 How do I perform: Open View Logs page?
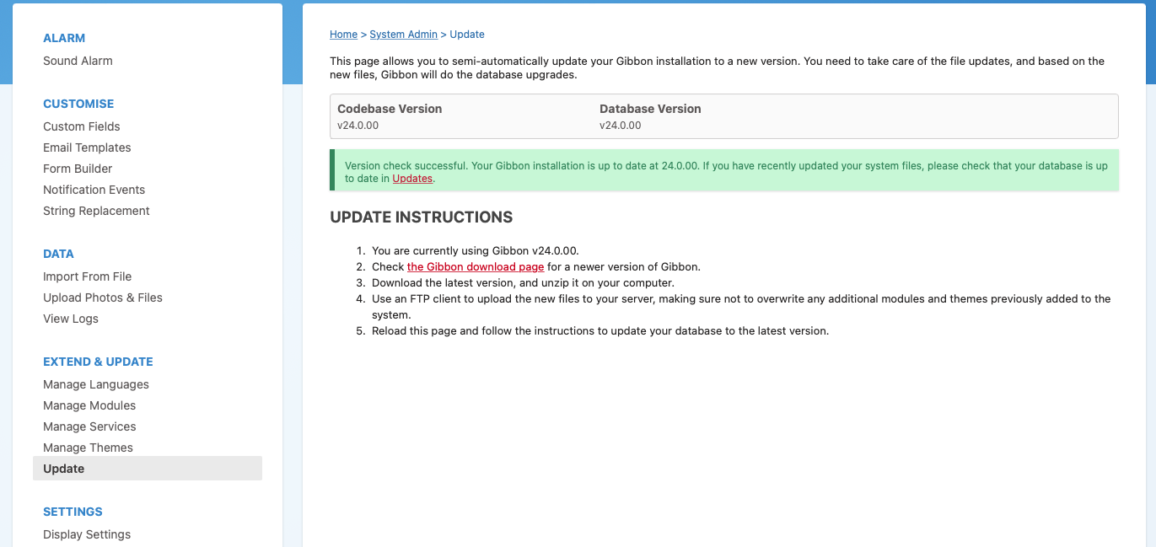(x=71, y=319)
